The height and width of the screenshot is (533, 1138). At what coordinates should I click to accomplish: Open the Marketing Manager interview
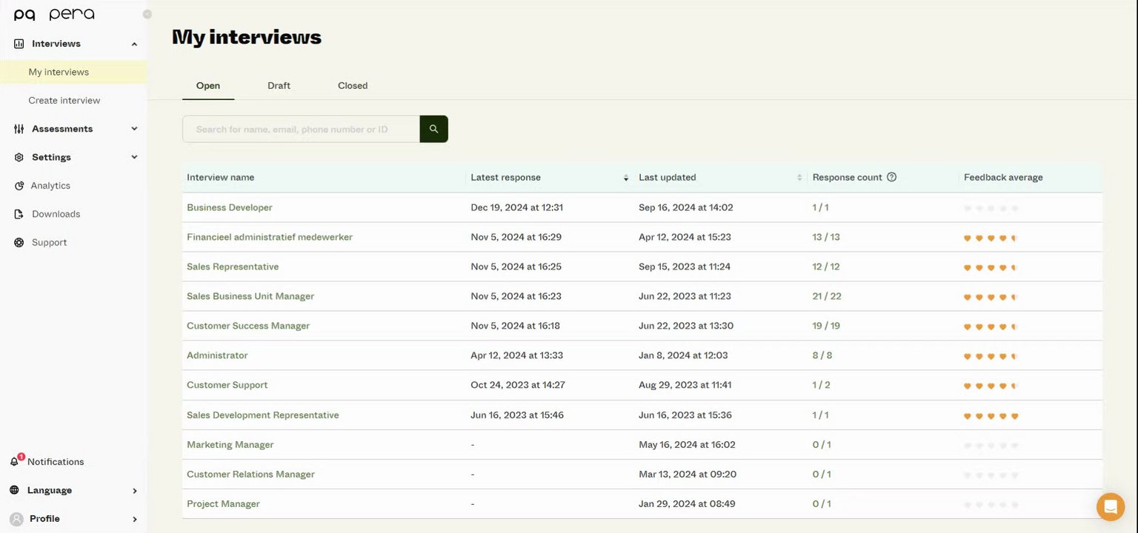click(x=230, y=445)
